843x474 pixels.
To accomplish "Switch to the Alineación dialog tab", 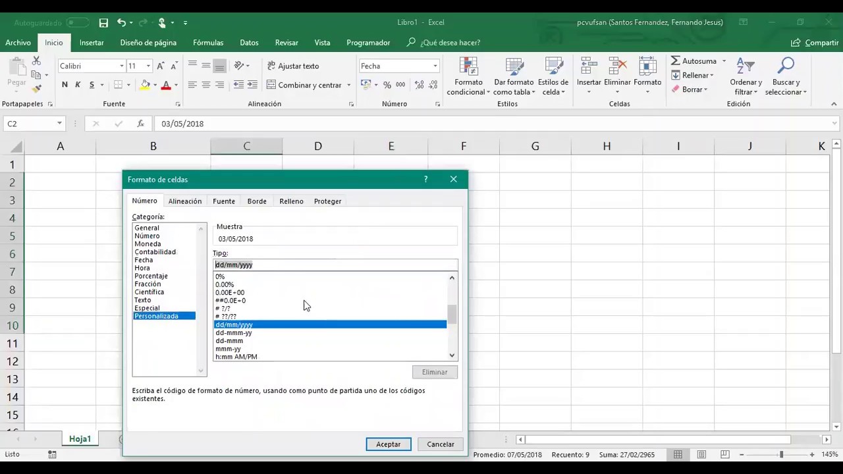I will [x=184, y=201].
